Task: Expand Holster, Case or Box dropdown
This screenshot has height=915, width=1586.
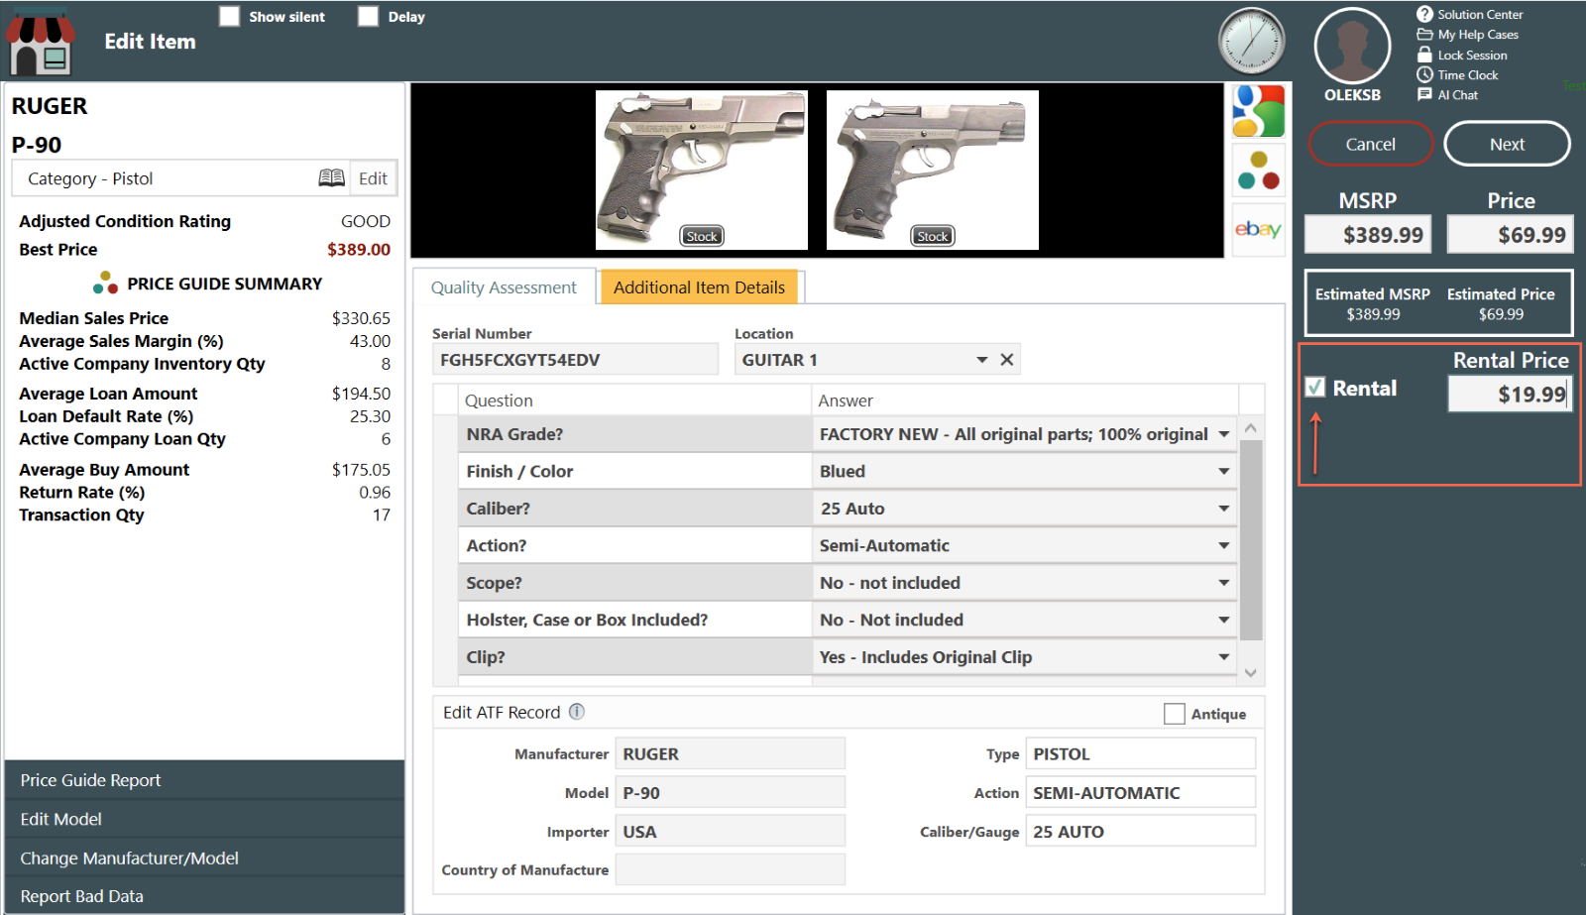Action: click(x=1224, y=620)
